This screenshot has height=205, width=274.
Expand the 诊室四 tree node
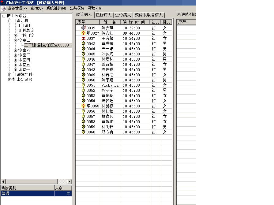coord(15,60)
